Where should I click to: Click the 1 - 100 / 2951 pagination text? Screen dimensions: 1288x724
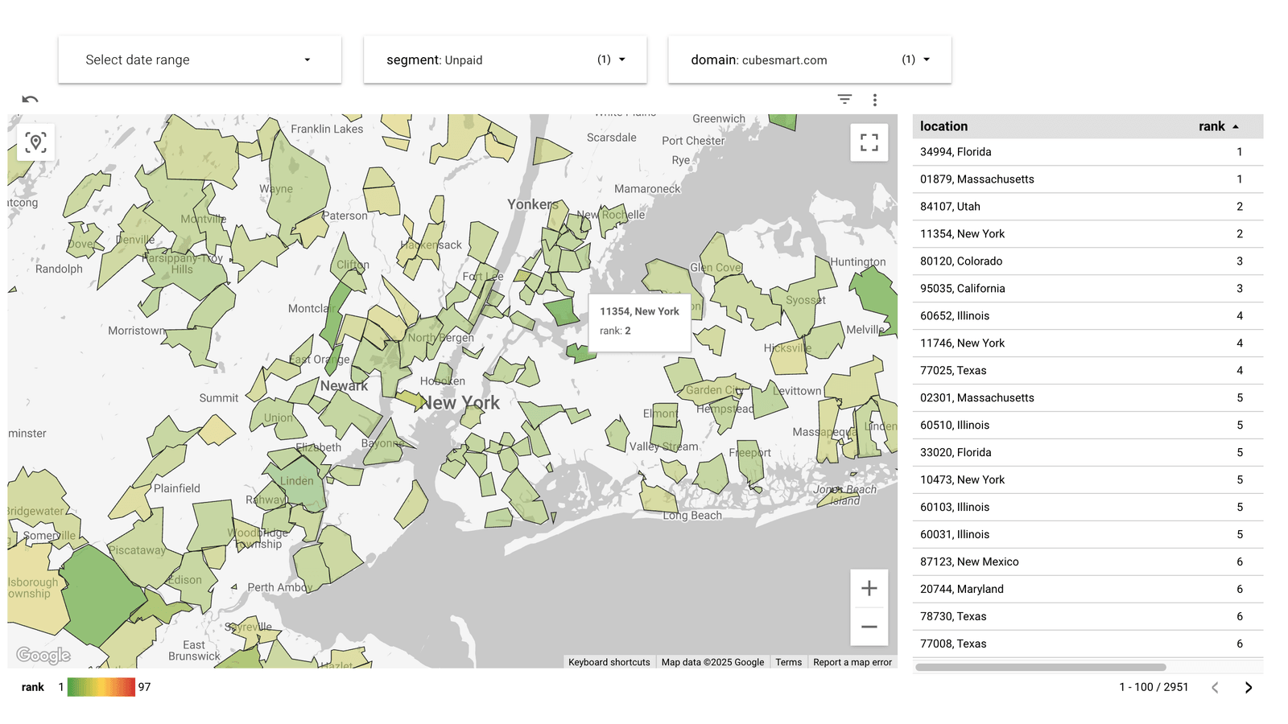pyautogui.click(x=1154, y=687)
